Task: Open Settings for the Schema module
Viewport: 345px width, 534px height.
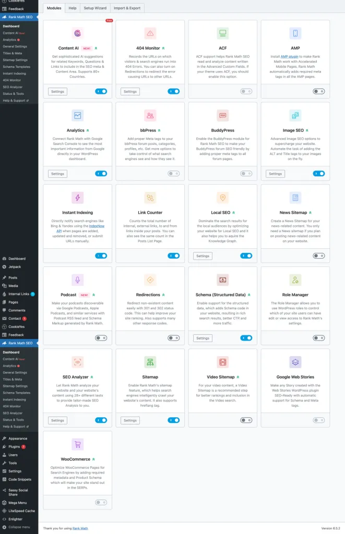Action: tap(203, 338)
